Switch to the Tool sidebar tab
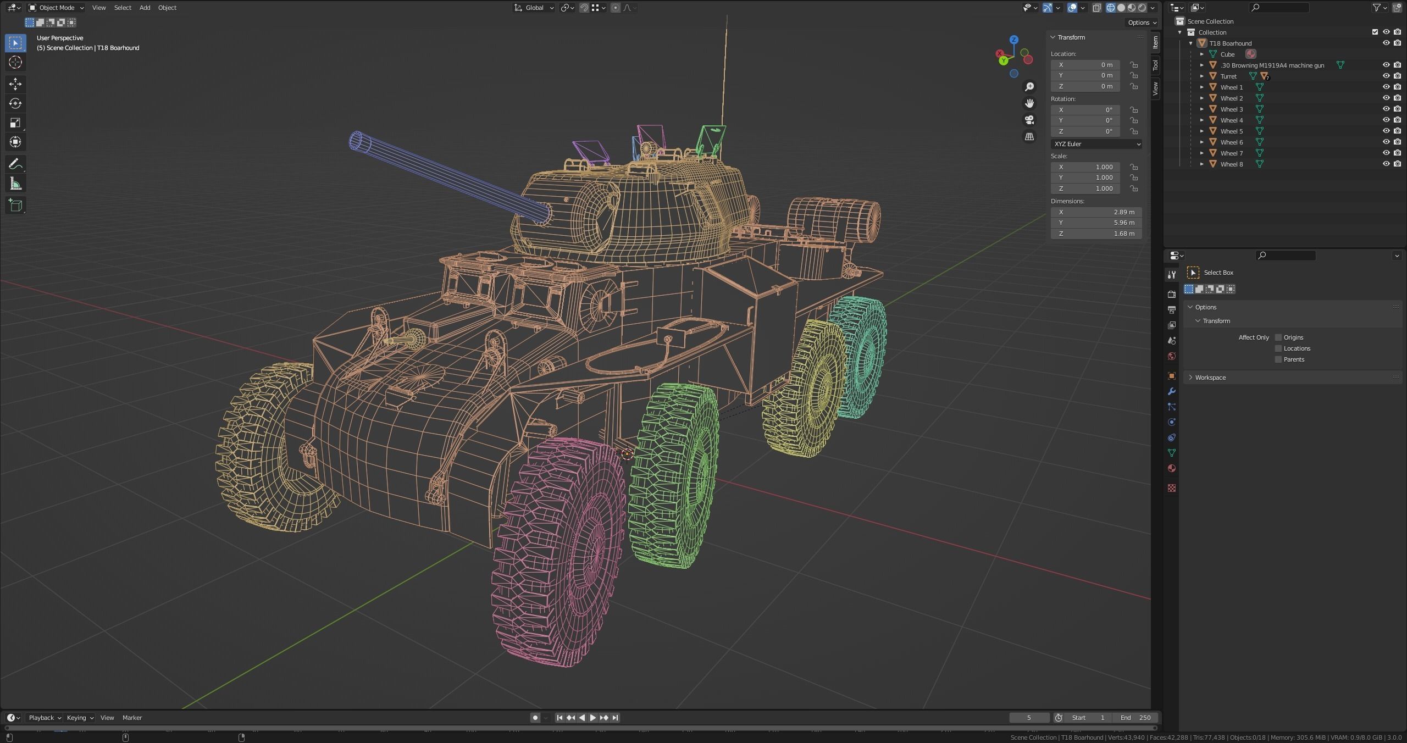Image resolution: width=1407 pixels, height=743 pixels. pyautogui.click(x=1155, y=65)
